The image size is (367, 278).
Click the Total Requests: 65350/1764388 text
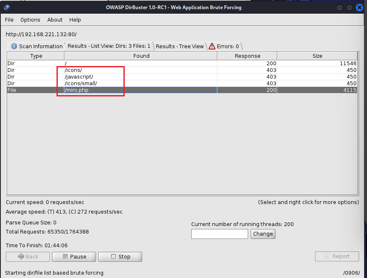[47, 232]
